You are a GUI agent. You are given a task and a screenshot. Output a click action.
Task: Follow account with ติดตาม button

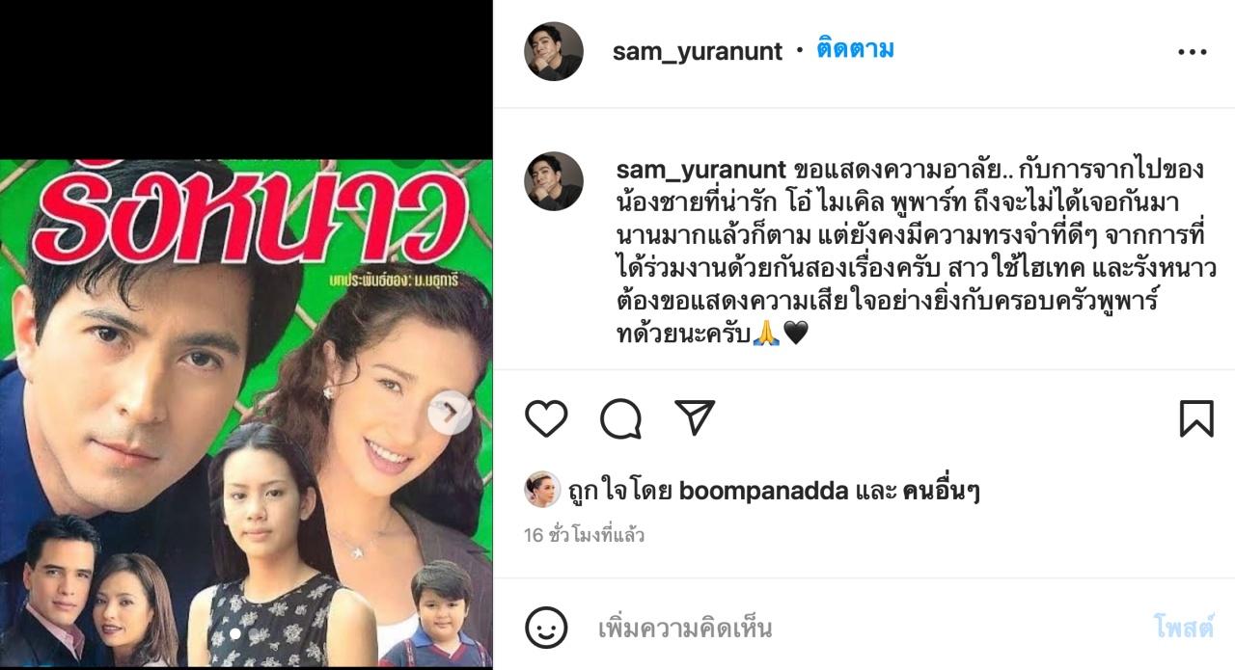pos(855,49)
